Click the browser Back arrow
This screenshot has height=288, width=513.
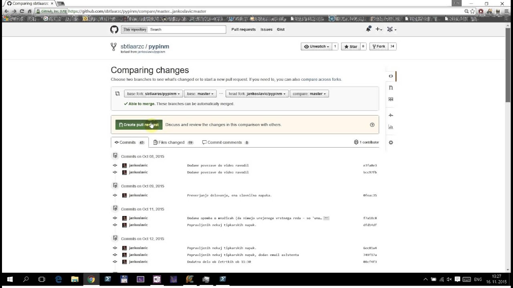6,11
